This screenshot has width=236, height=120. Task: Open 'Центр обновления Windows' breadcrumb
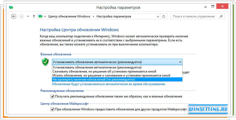click(x=69, y=16)
